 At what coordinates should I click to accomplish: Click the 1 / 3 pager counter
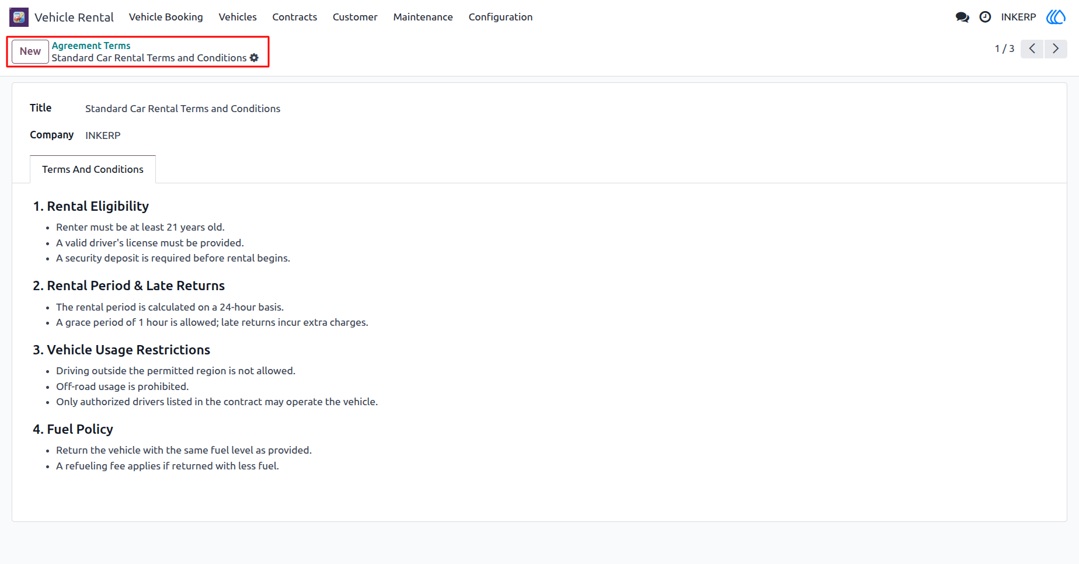(1004, 48)
